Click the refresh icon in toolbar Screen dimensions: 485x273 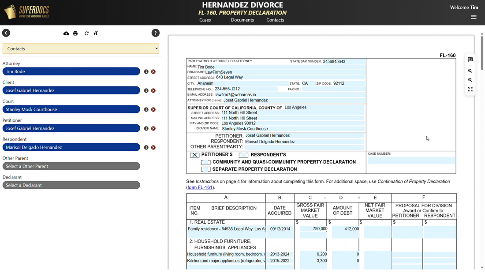click(86, 34)
